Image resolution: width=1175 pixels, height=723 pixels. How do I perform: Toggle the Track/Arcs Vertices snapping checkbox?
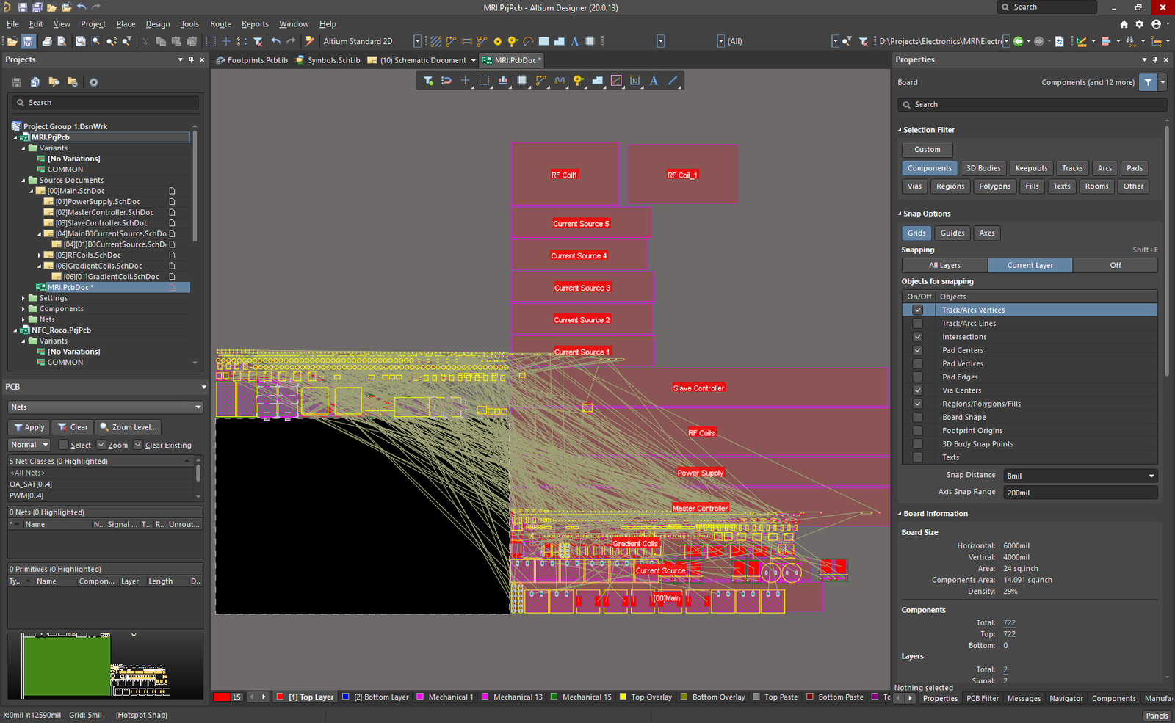917,310
